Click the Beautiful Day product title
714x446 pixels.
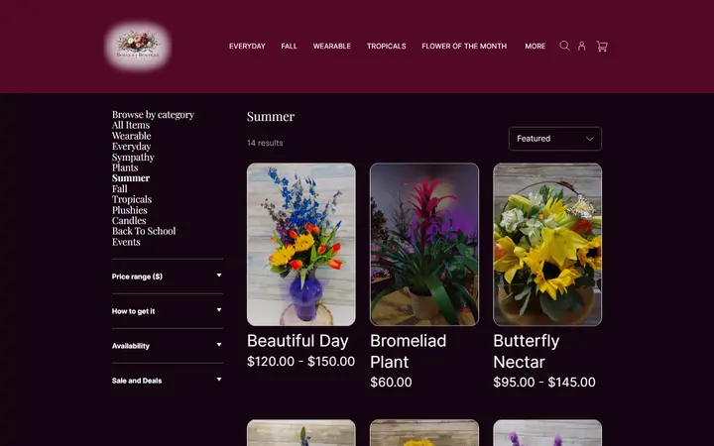(297, 341)
